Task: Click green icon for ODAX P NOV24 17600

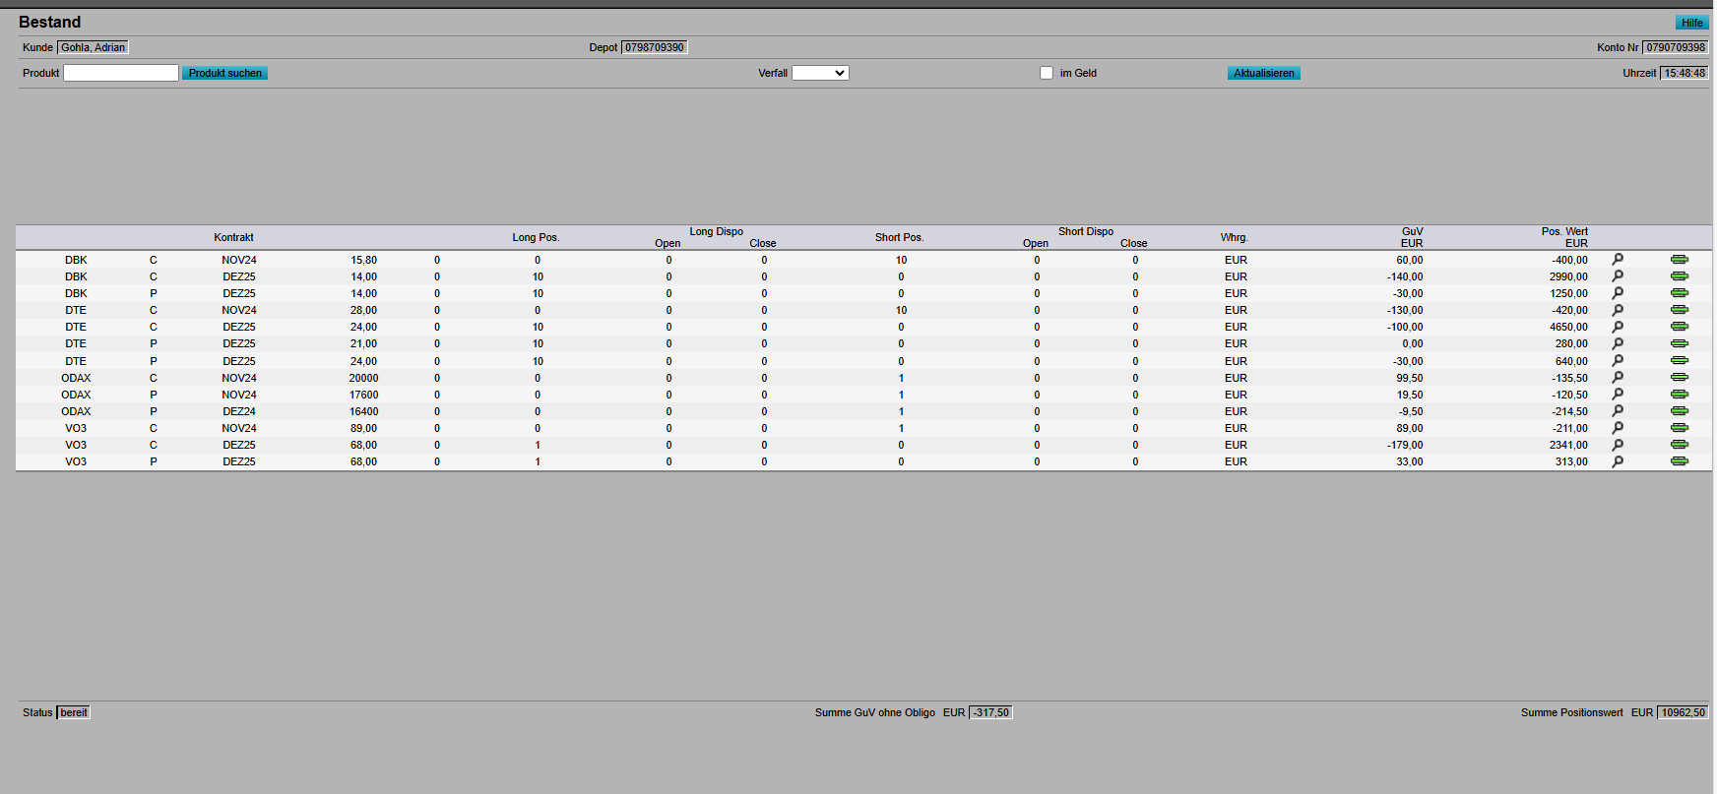Action: click(1679, 395)
